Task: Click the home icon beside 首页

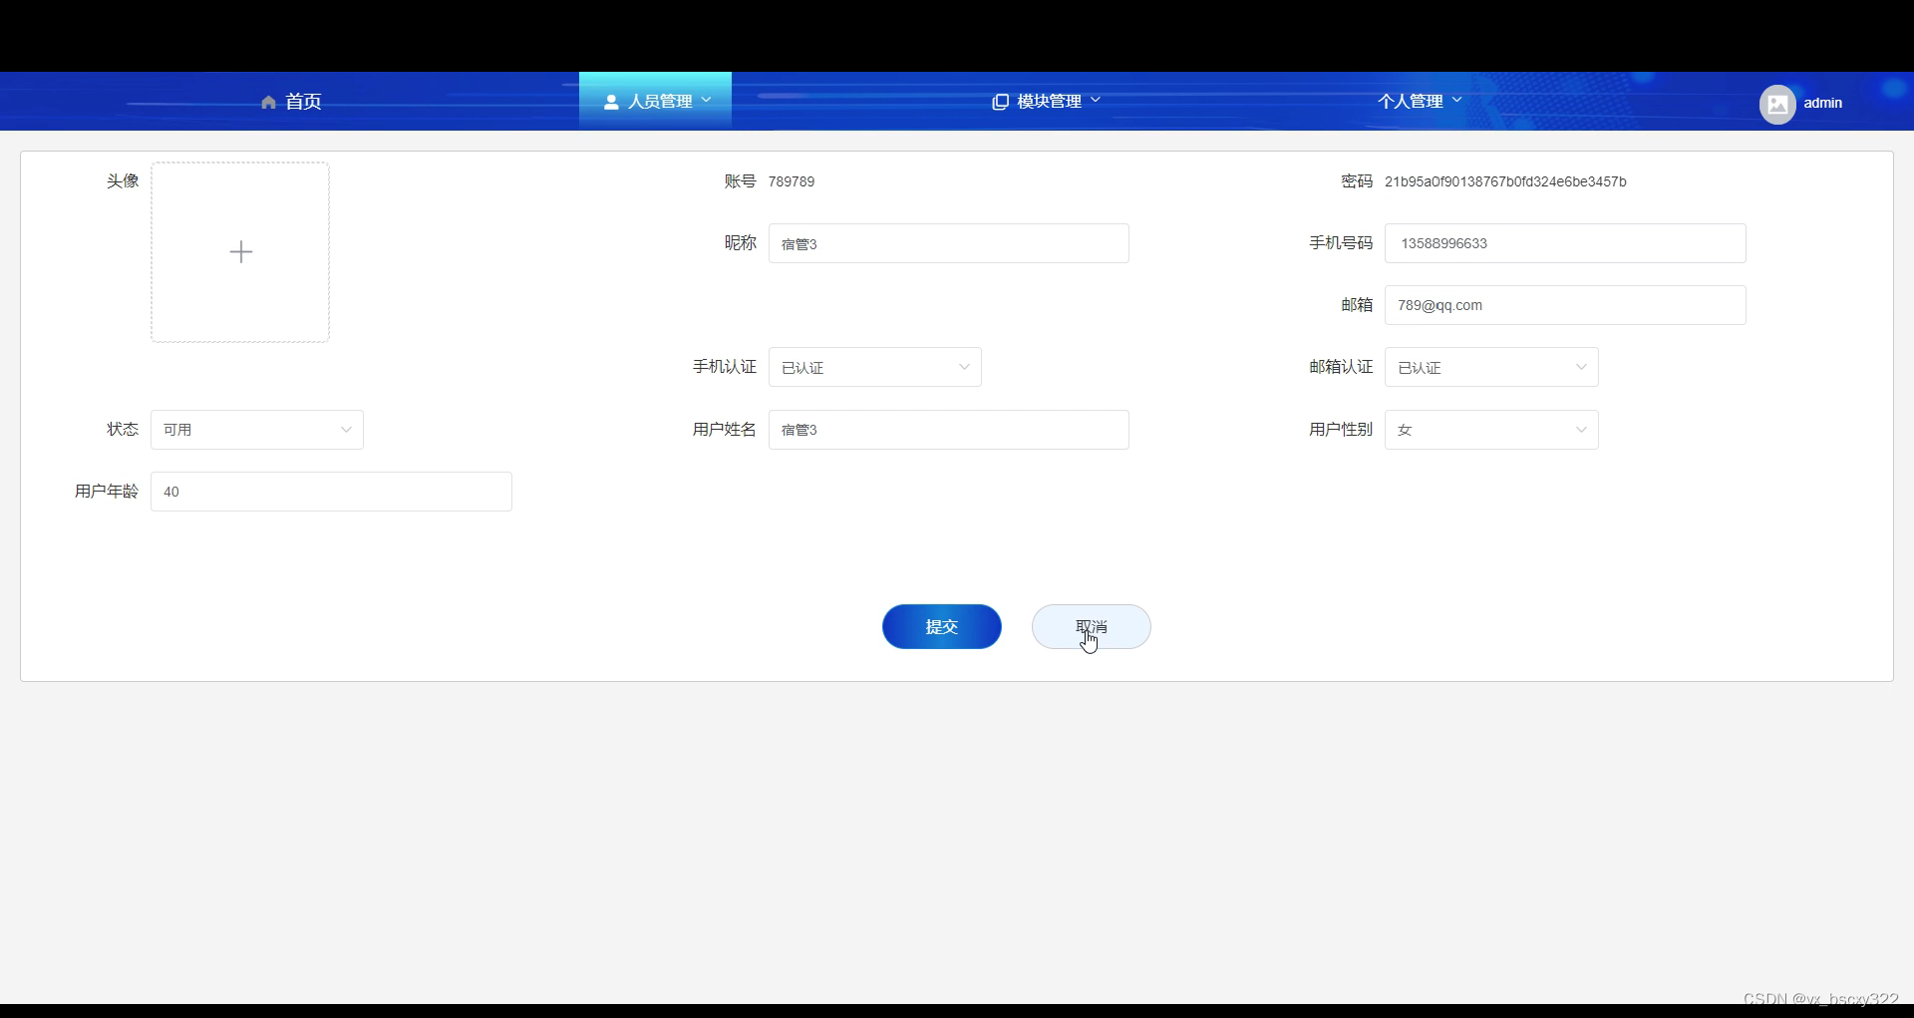Action: pos(268,102)
